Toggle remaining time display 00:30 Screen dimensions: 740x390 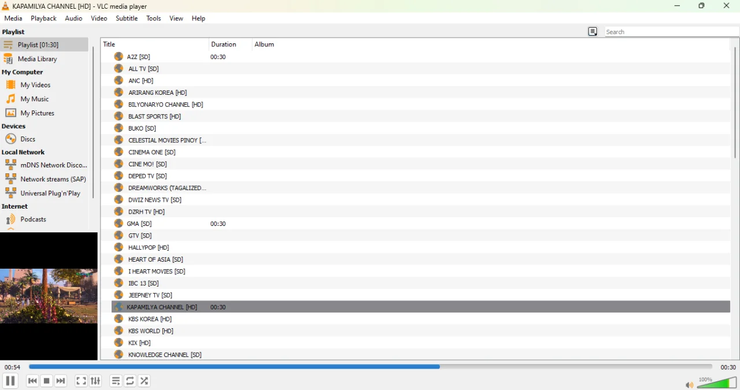tap(728, 367)
